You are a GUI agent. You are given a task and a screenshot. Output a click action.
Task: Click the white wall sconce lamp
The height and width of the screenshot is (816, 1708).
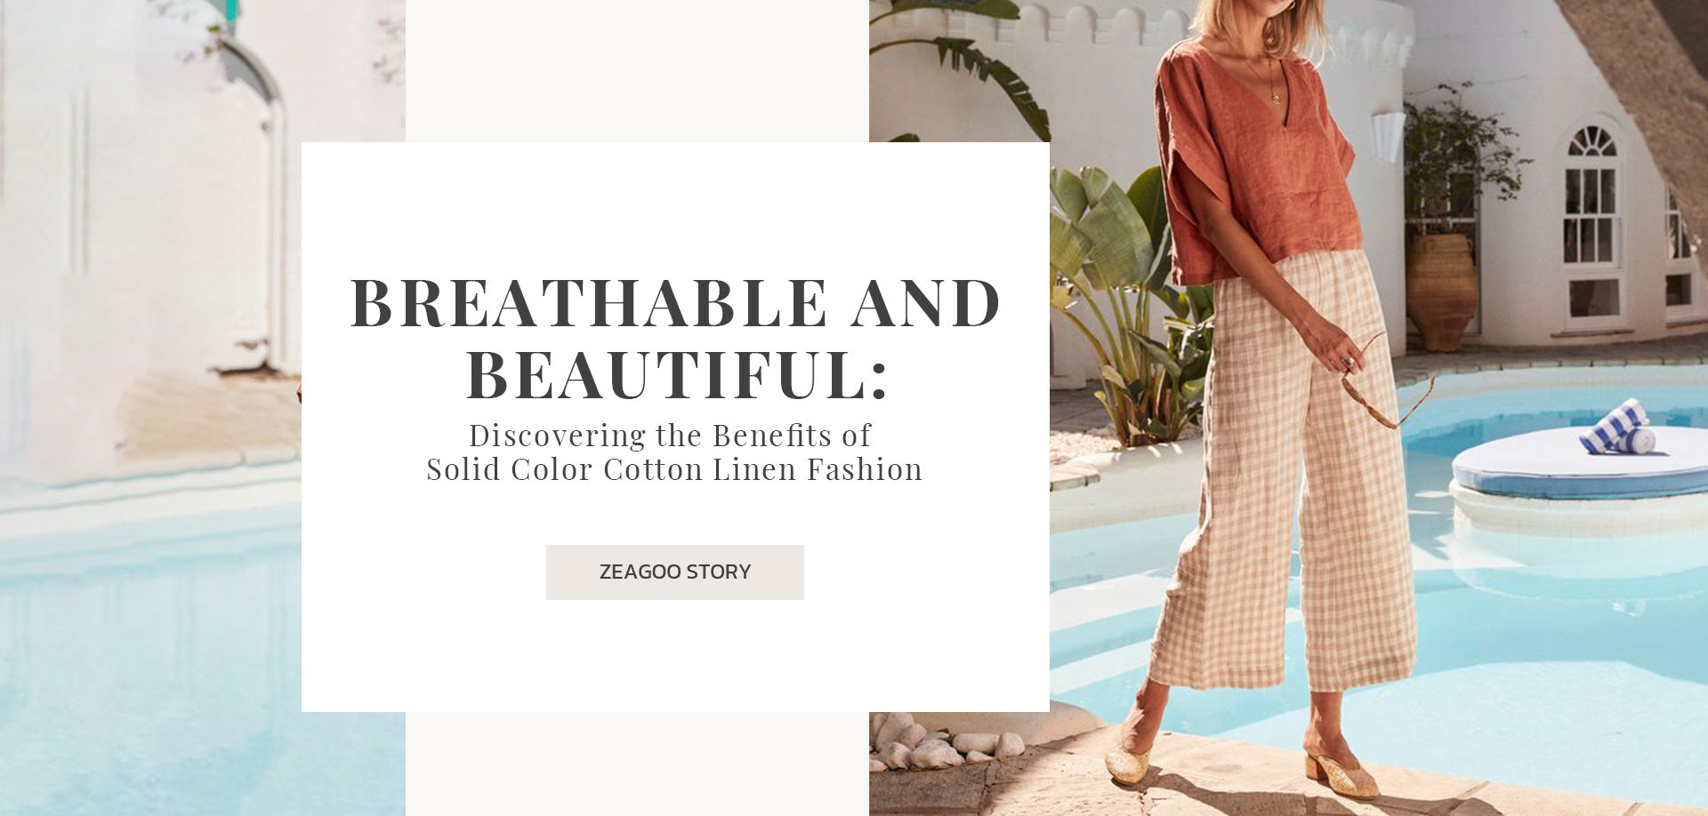pos(1389,136)
